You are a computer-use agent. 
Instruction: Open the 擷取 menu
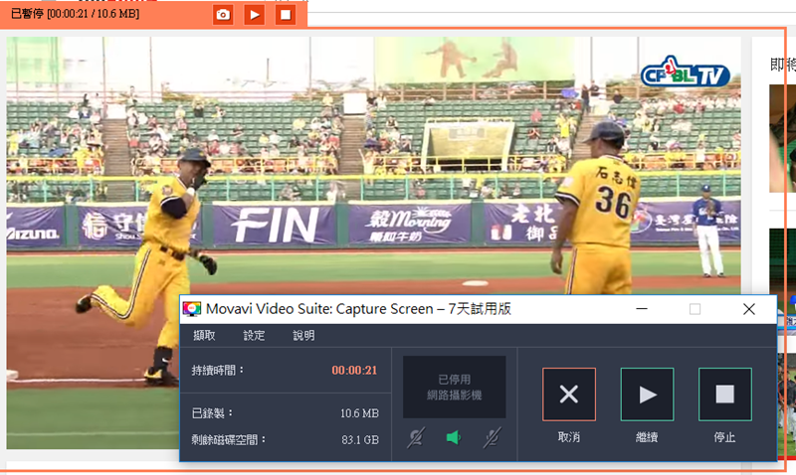[204, 335]
